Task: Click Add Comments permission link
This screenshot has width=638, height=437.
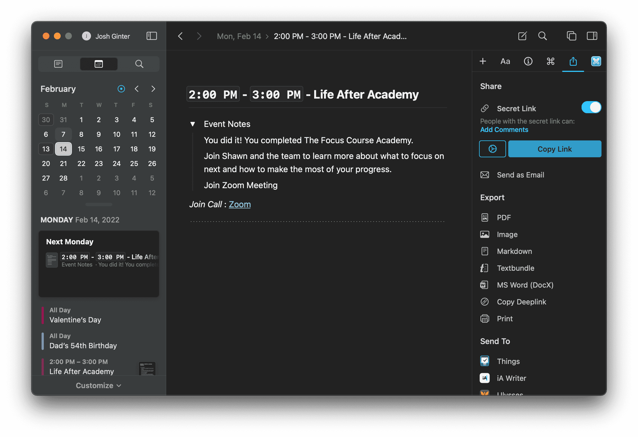Action: [x=504, y=130]
